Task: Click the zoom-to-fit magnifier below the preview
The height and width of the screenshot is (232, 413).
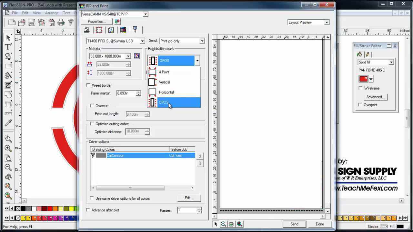Action: click(x=240, y=224)
